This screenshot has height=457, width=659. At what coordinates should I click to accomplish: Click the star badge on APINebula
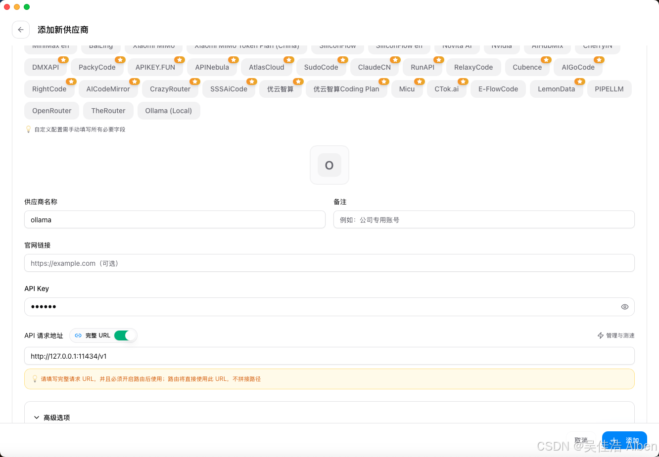pyautogui.click(x=234, y=60)
